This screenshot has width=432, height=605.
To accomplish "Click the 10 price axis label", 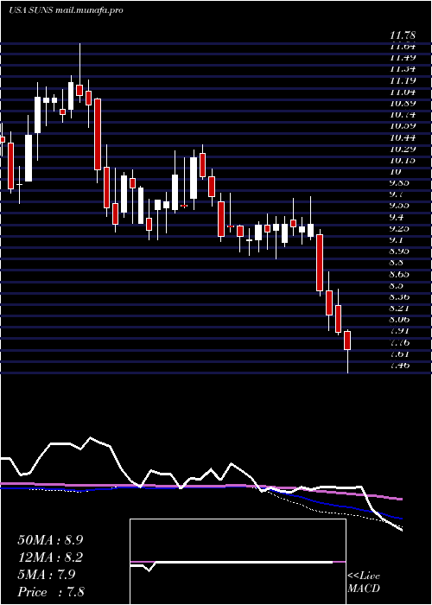I will pos(396,171).
